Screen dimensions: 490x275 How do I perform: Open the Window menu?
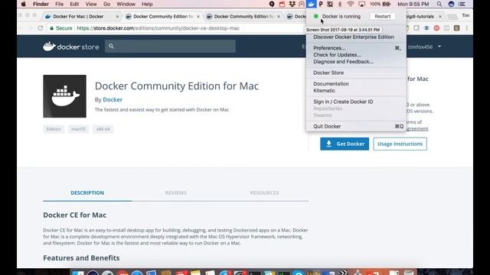[x=126, y=4]
